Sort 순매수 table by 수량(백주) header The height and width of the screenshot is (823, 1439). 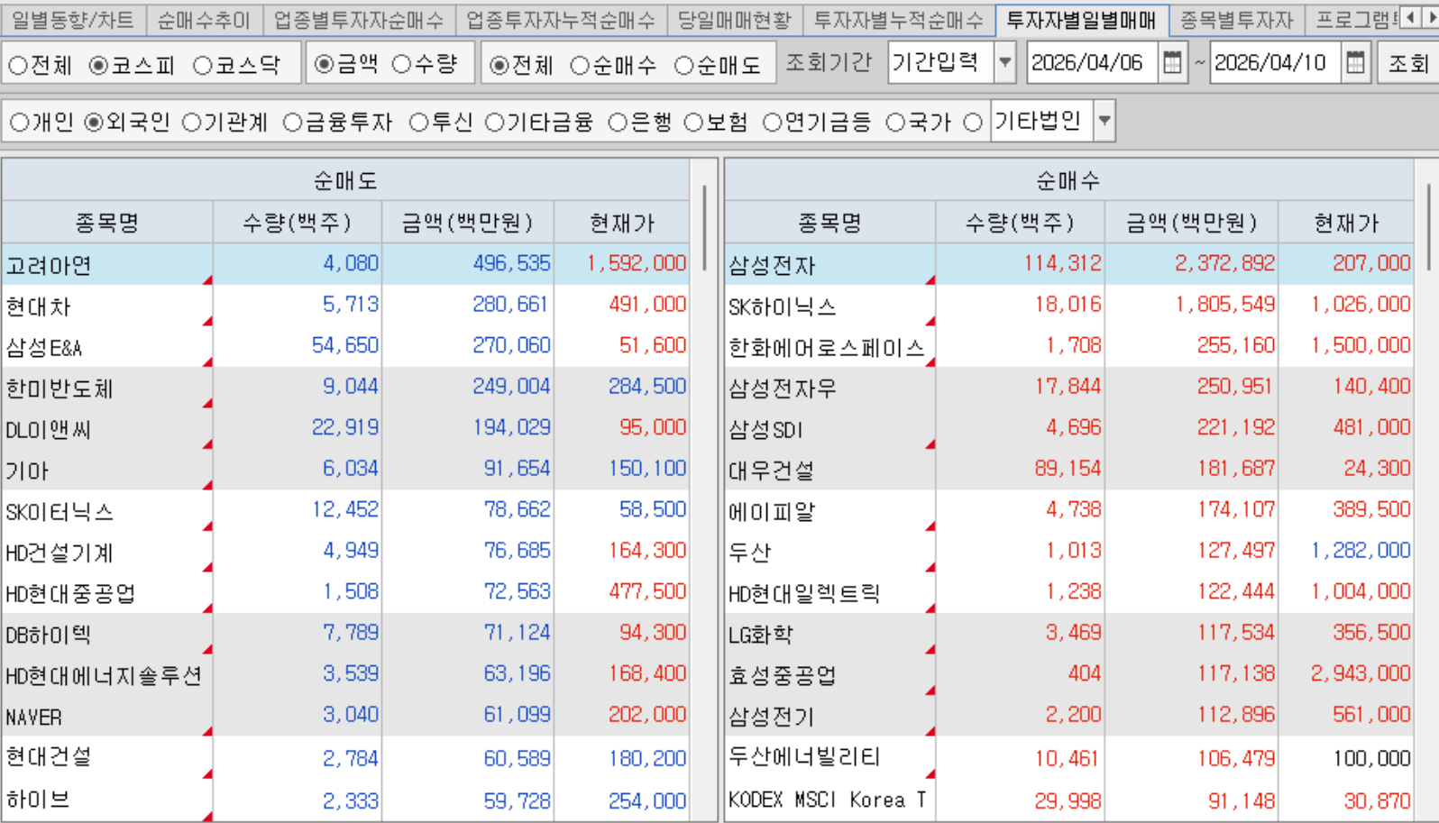click(x=1020, y=223)
